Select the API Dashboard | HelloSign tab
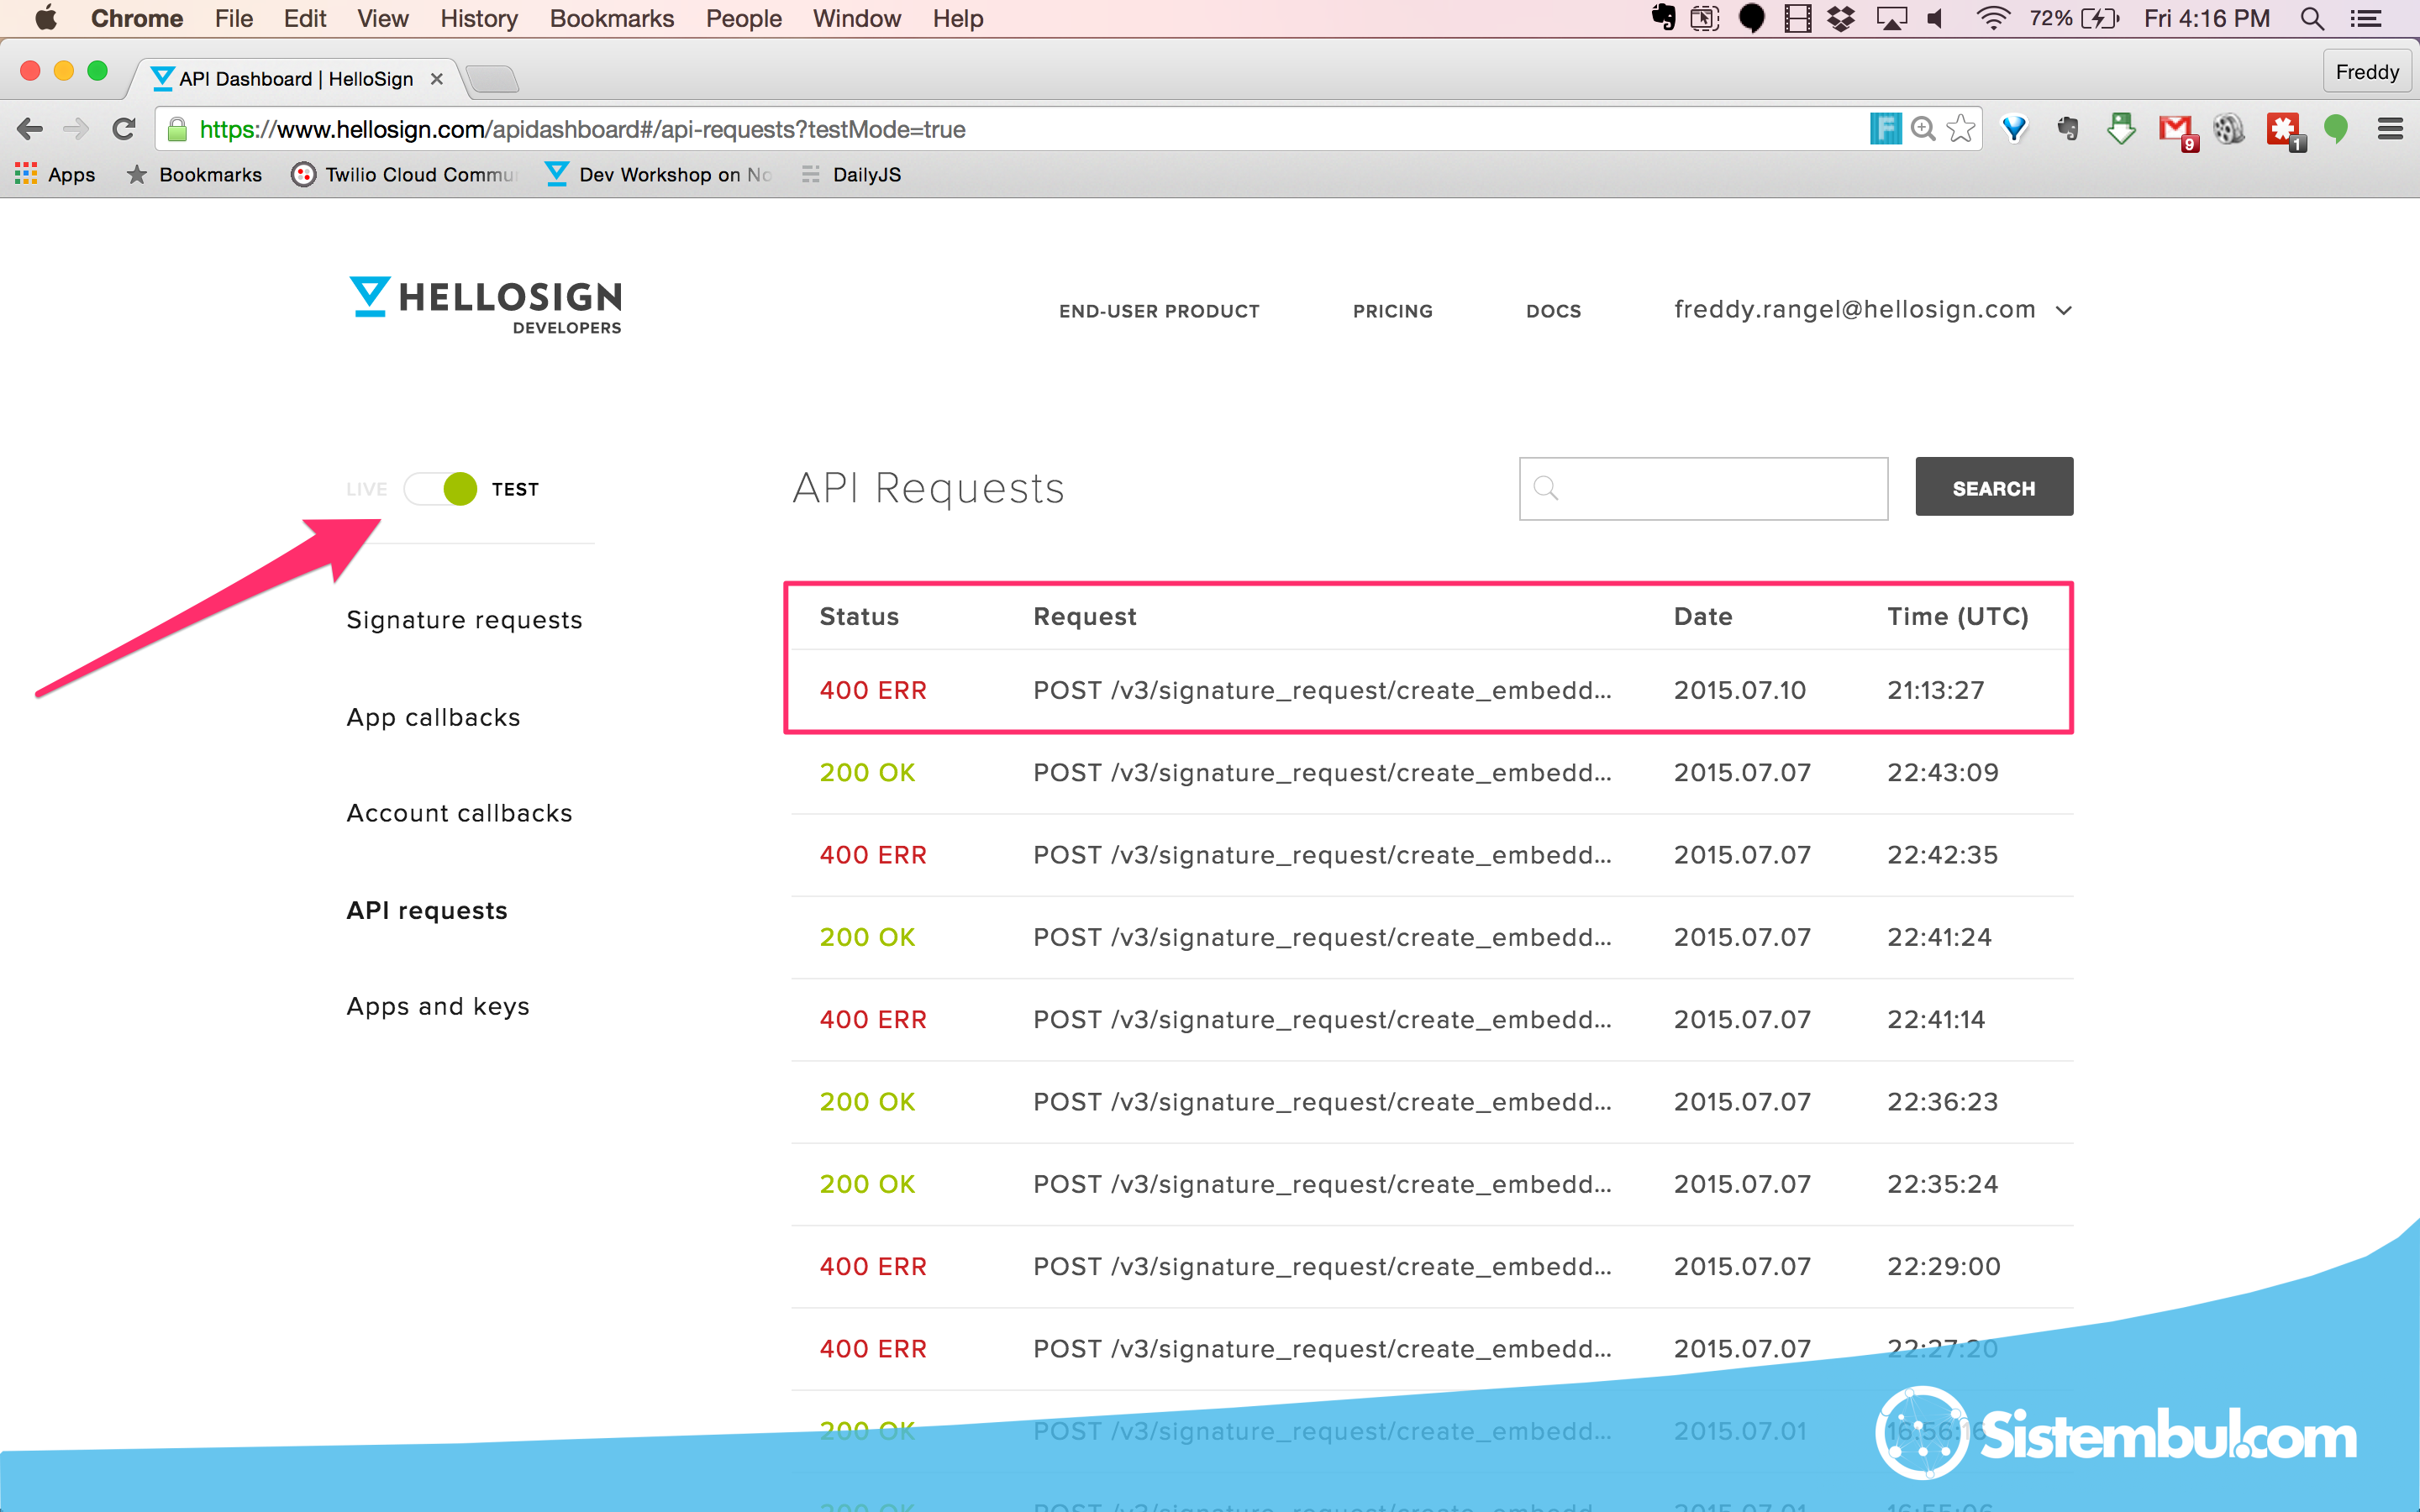 tap(296, 78)
